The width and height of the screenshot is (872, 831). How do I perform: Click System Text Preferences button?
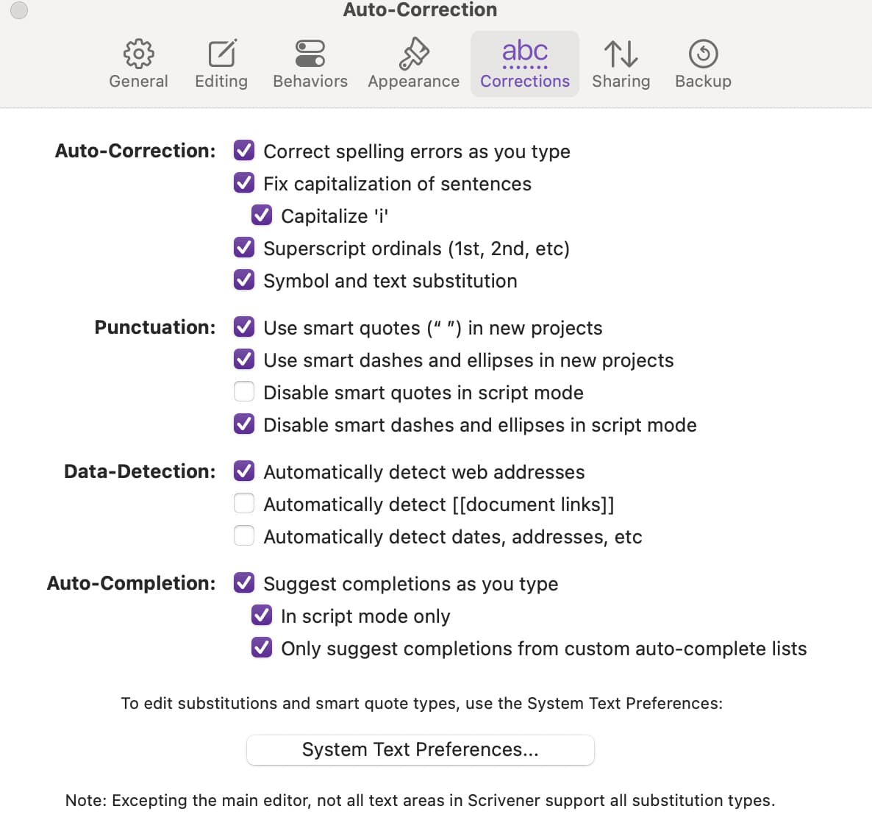click(421, 750)
